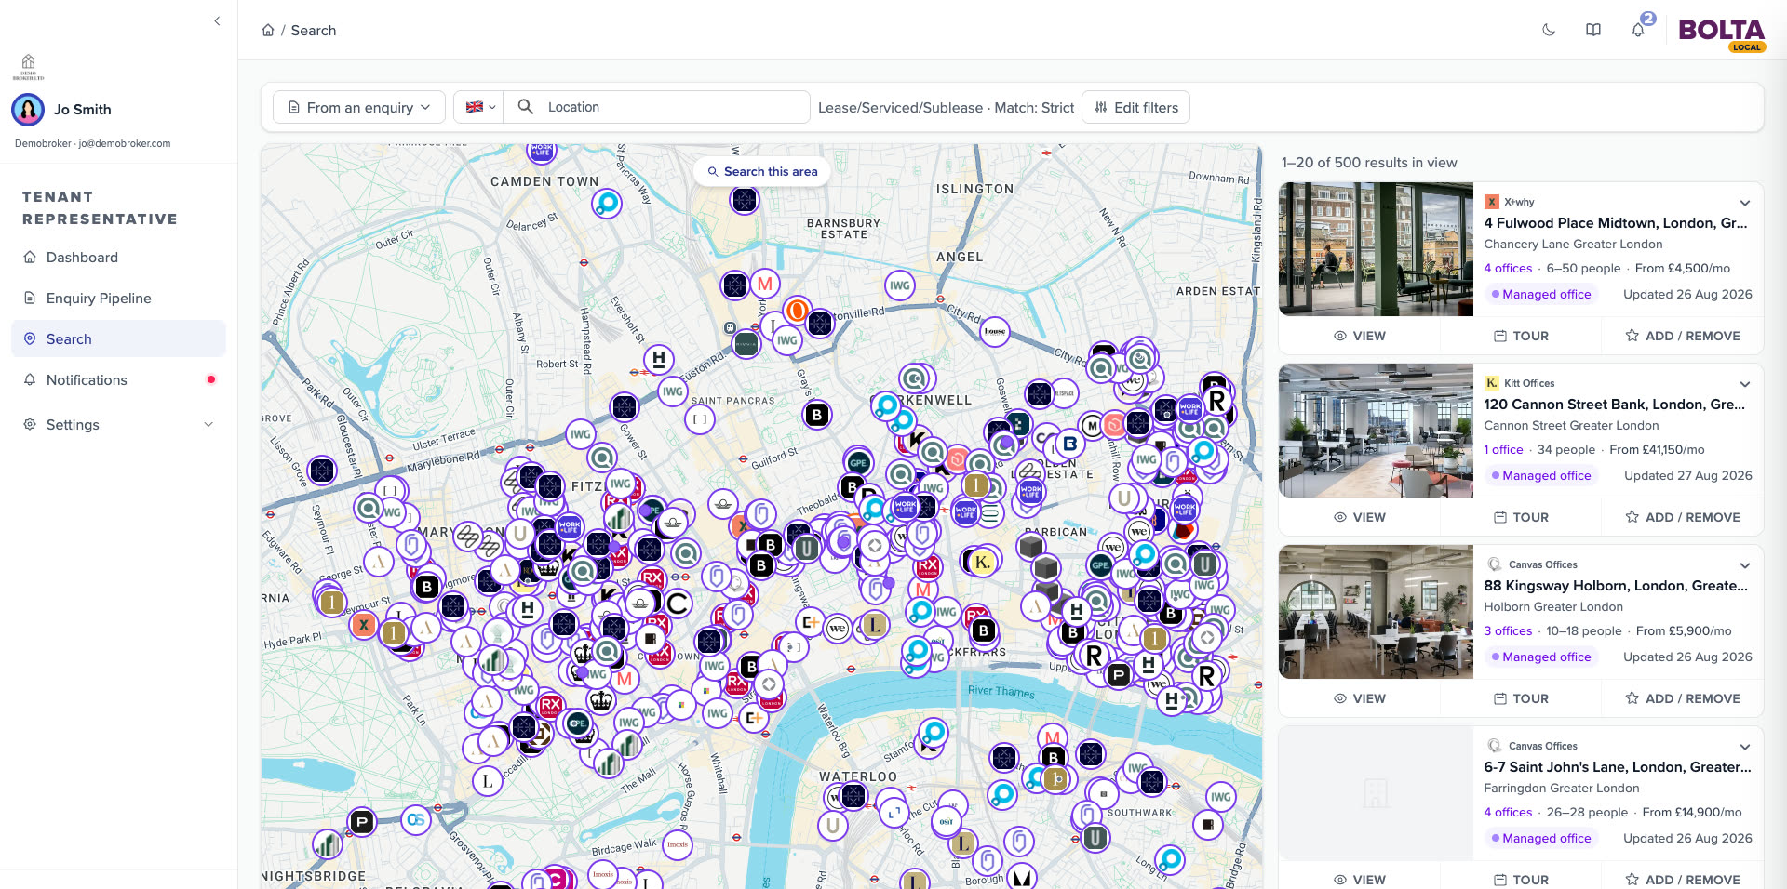Click the X+why provider logo
The width and height of the screenshot is (1787, 889).
click(x=1492, y=202)
